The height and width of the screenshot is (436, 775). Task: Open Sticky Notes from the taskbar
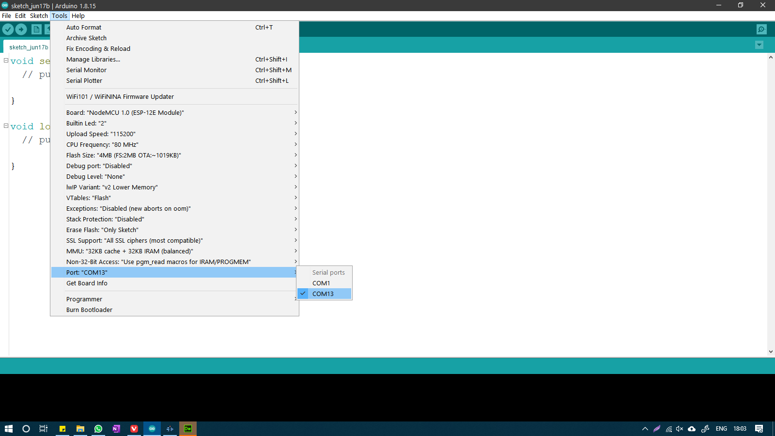coord(62,429)
